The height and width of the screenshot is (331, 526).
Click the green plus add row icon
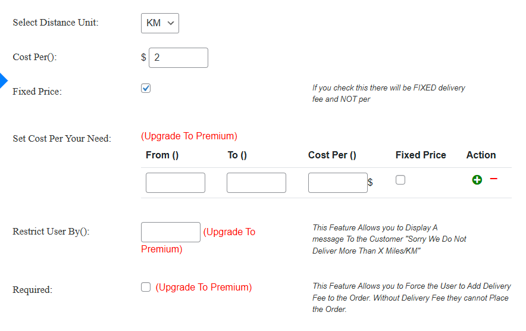tap(477, 180)
